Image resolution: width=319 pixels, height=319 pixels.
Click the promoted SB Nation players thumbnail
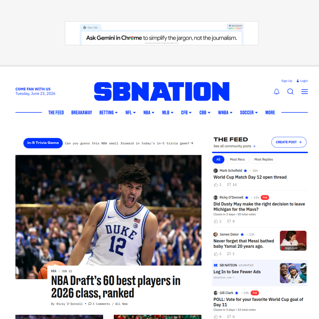point(293,273)
